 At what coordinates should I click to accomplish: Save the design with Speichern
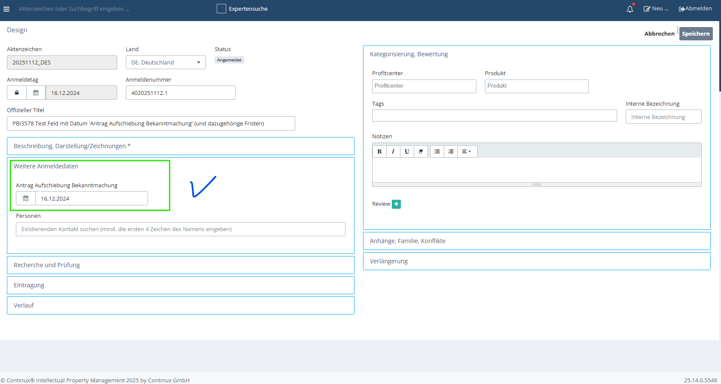tap(696, 34)
